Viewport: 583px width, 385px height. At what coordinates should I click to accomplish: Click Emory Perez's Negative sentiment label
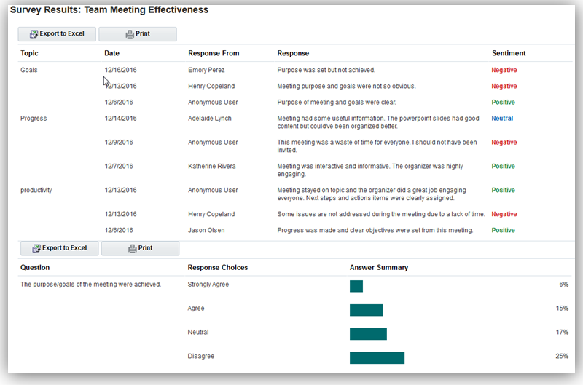504,70
